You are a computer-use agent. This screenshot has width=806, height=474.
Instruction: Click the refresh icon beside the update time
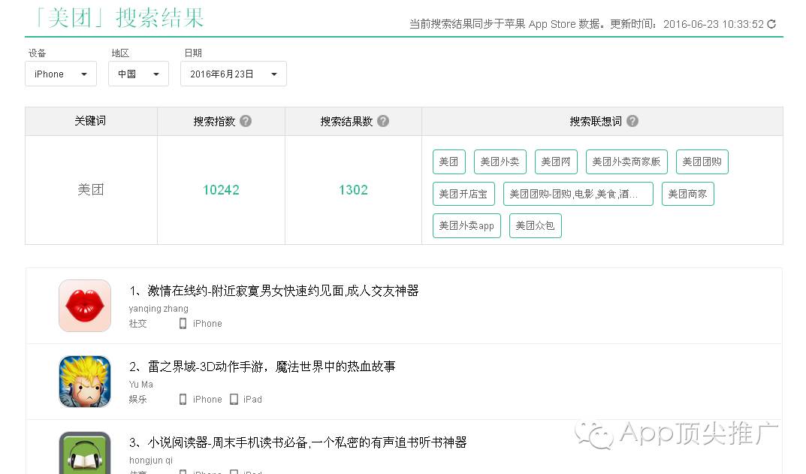(x=771, y=24)
